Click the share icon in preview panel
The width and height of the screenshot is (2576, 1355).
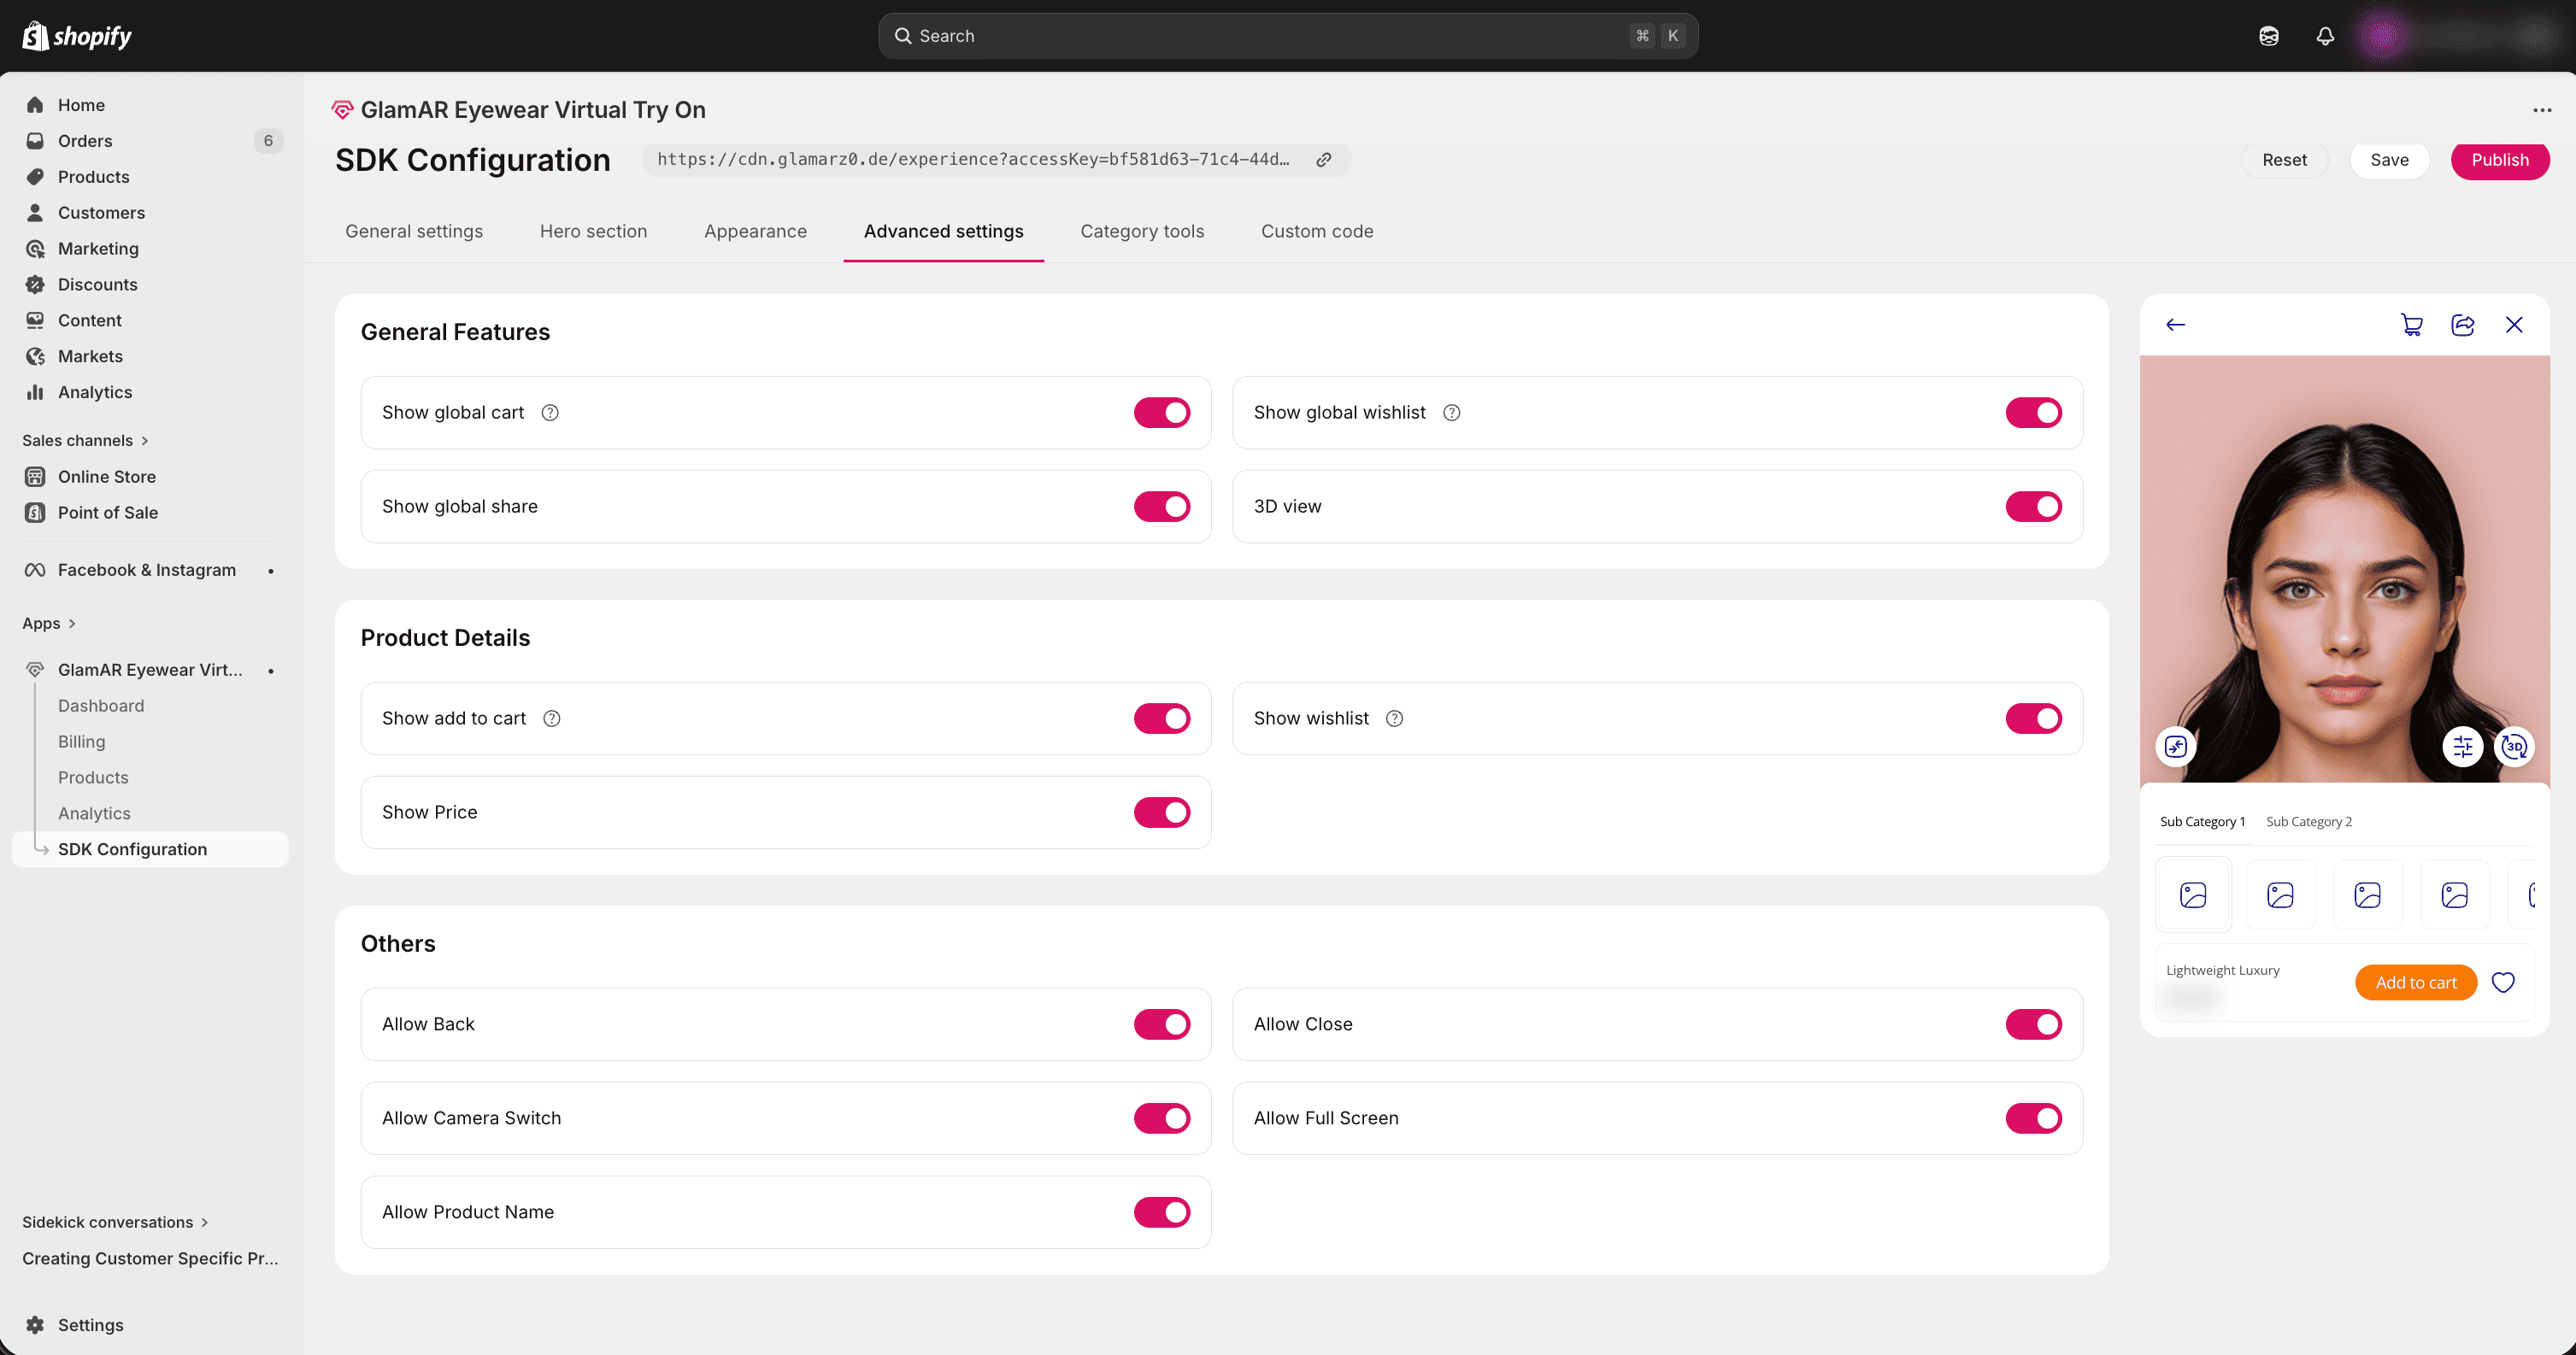pyautogui.click(x=2462, y=325)
